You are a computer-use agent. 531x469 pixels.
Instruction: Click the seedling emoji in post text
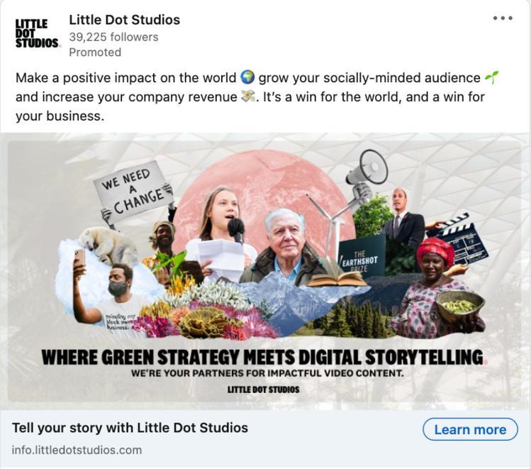pyautogui.click(x=491, y=77)
